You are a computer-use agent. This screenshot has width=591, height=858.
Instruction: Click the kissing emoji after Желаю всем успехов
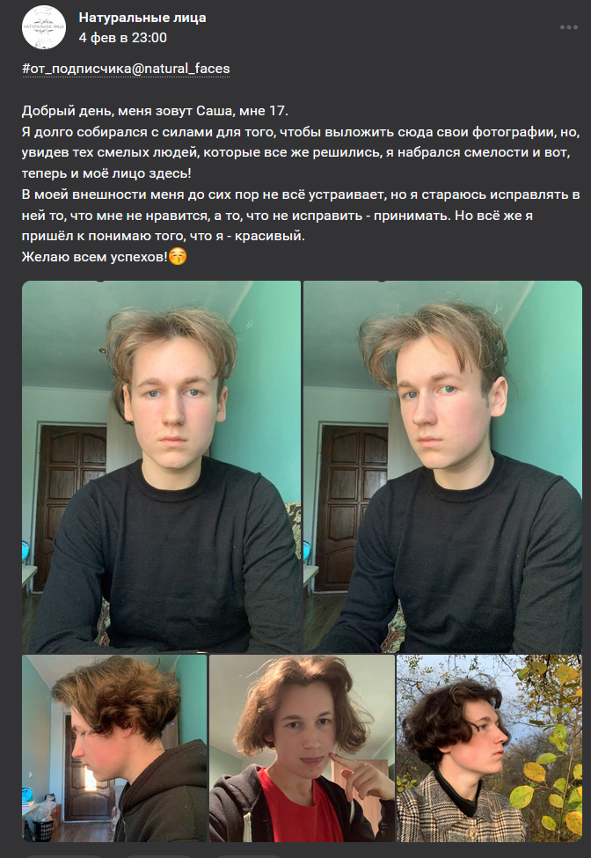pos(178,256)
